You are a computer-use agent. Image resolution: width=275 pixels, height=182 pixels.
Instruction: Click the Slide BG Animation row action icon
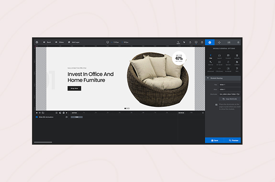coord(66,117)
